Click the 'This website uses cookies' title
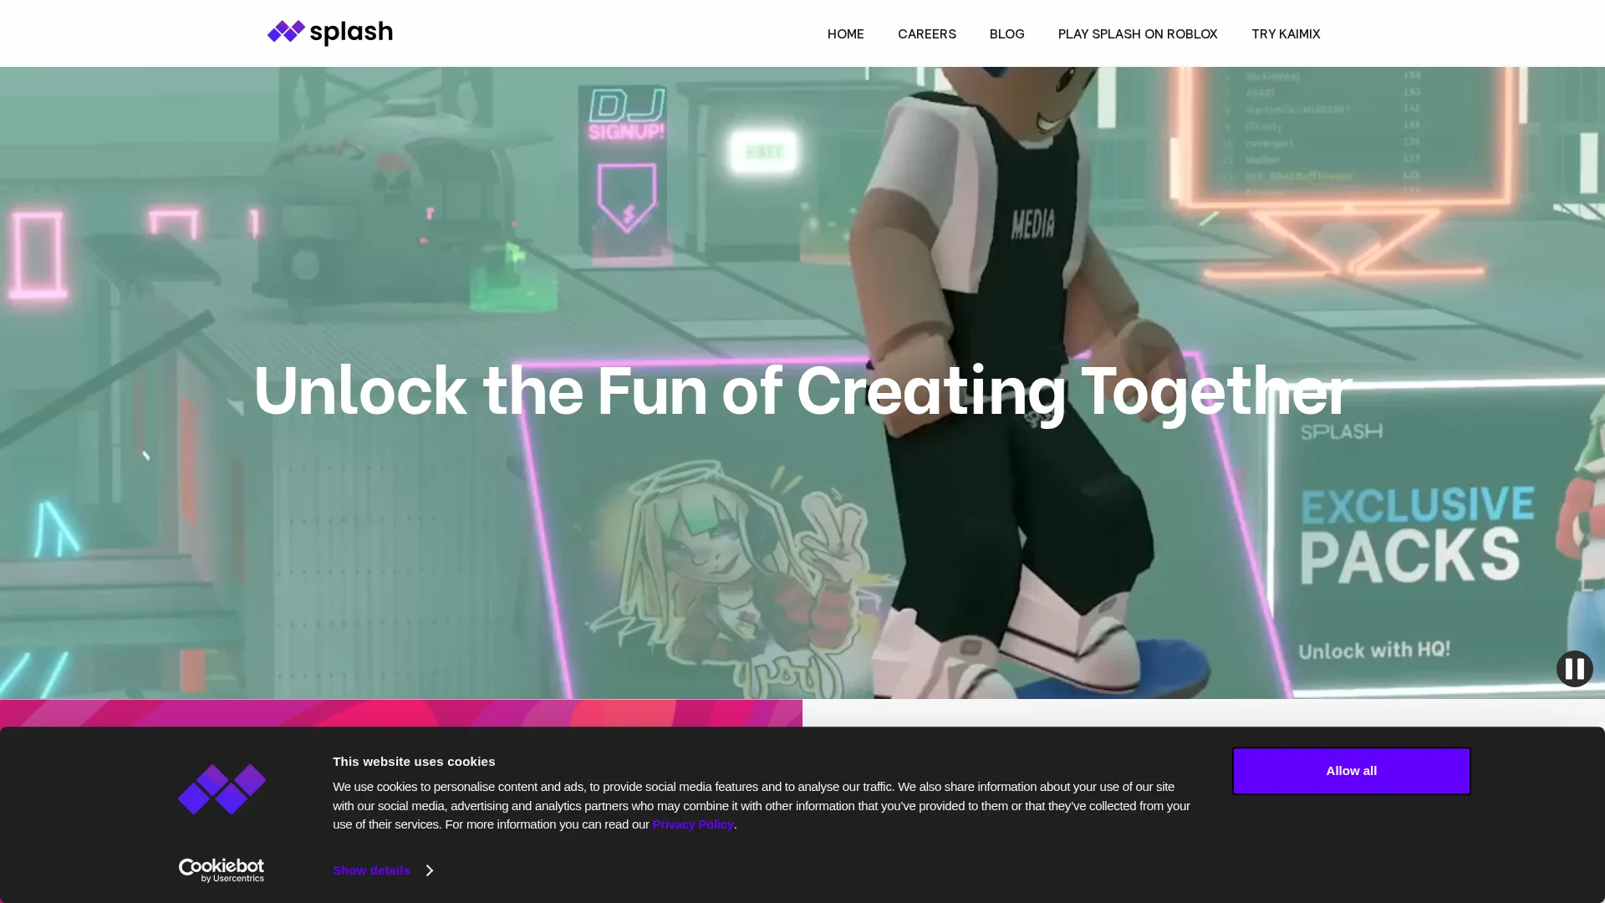The height and width of the screenshot is (903, 1605). click(414, 762)
